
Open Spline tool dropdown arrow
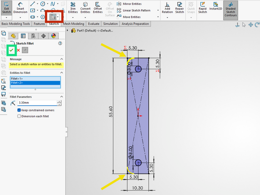pyautogui.click(x=58, y=4)
